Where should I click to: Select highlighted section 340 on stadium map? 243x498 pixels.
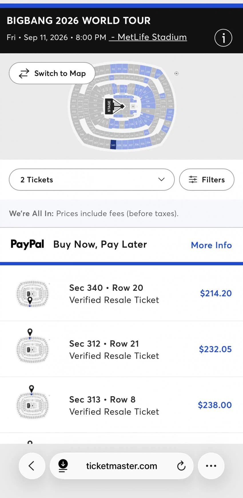[113, 145]
